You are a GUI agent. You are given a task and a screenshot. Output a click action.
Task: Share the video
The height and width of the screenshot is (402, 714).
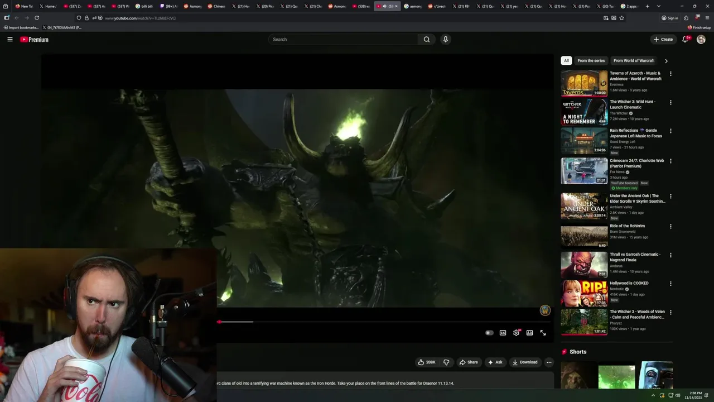pyautogui.click(x=469, y=362)
